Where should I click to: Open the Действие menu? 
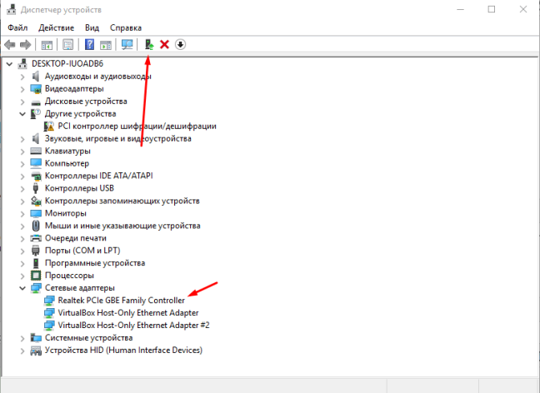click(56, 27)
